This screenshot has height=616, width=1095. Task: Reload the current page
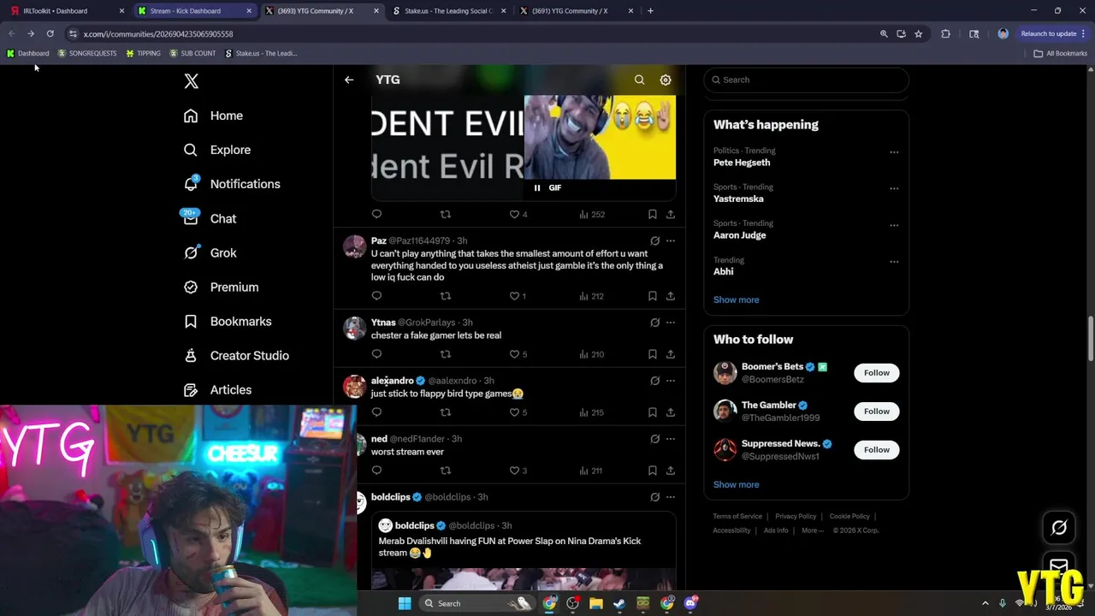pos(50,34)
